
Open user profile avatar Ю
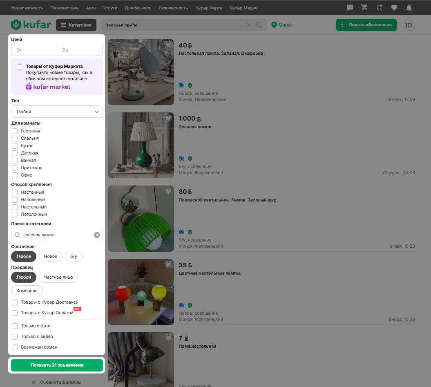pyautogui.click(x=409, y=25)
